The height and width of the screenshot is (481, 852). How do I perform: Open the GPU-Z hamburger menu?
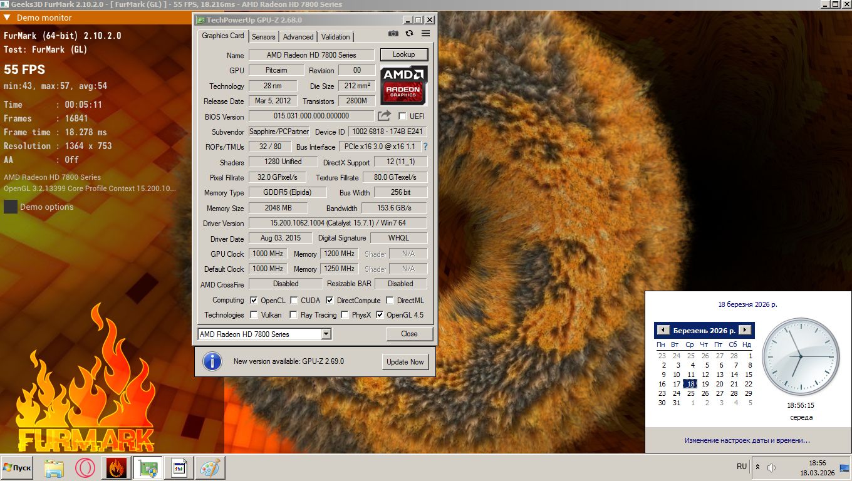(425, 34)
